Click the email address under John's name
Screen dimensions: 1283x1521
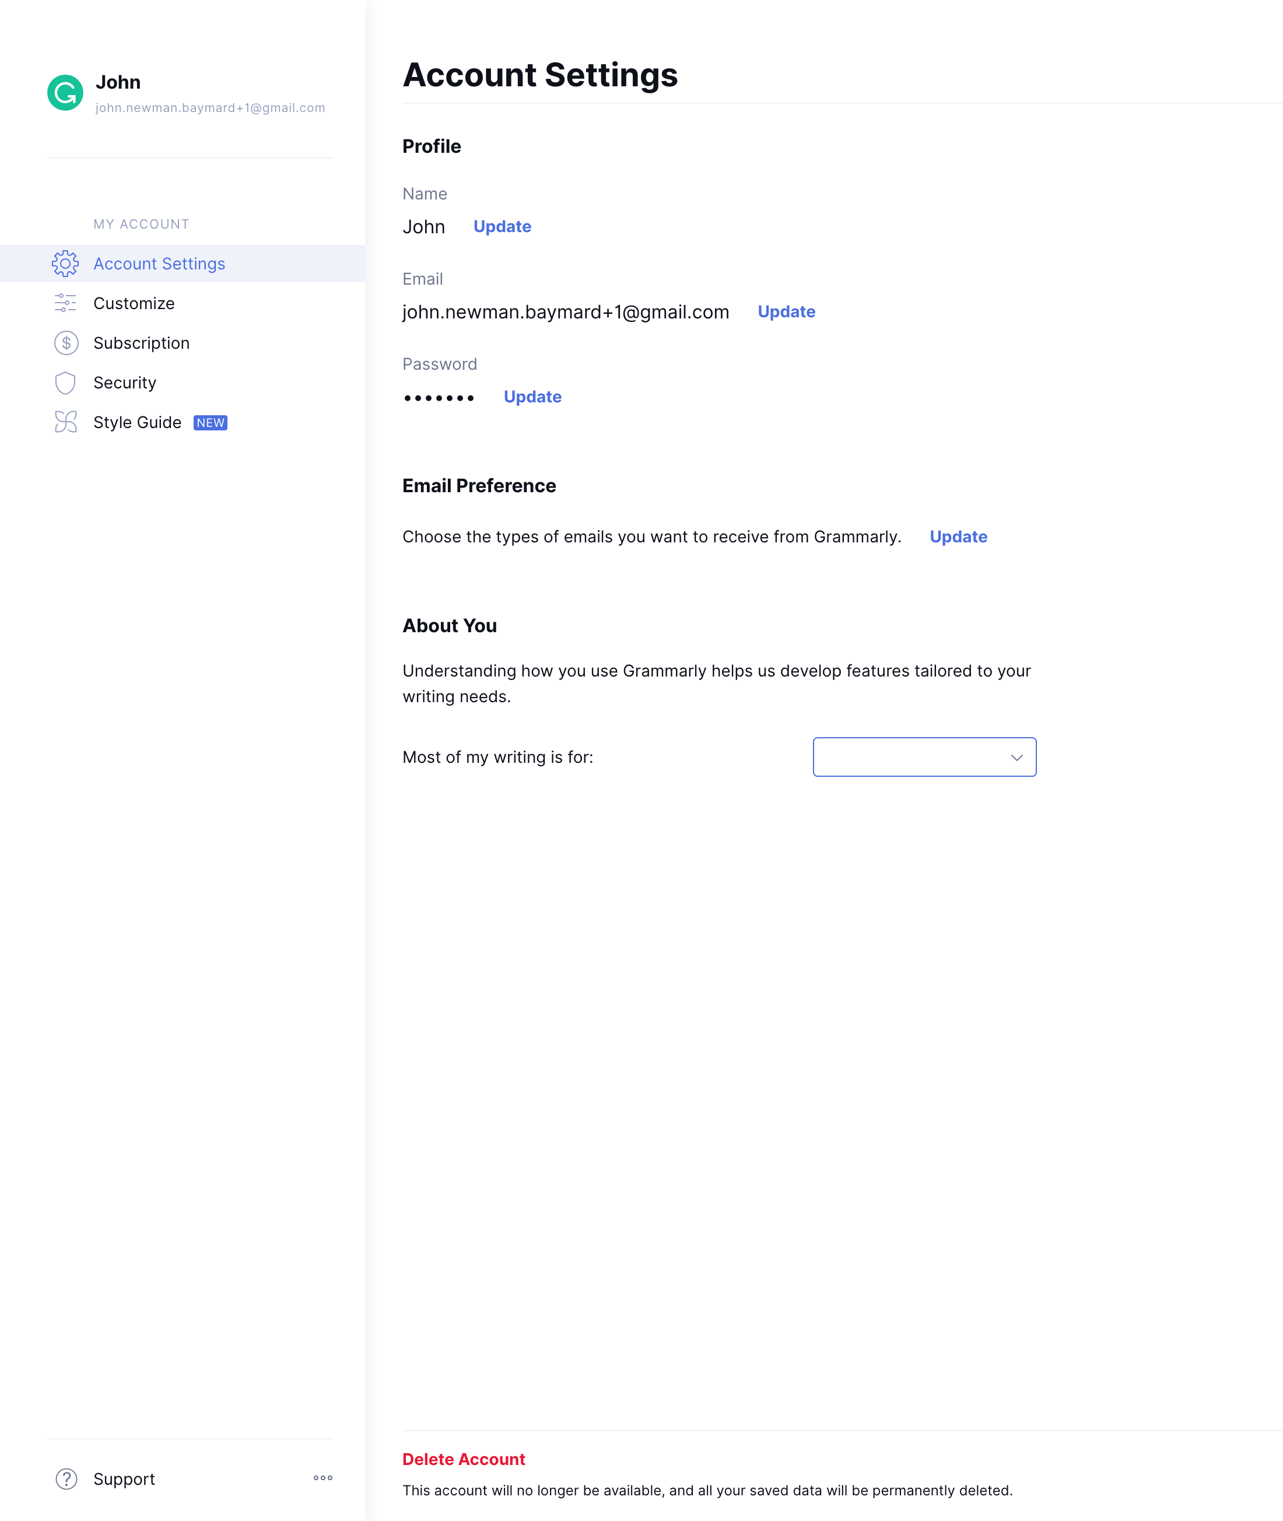210,107
